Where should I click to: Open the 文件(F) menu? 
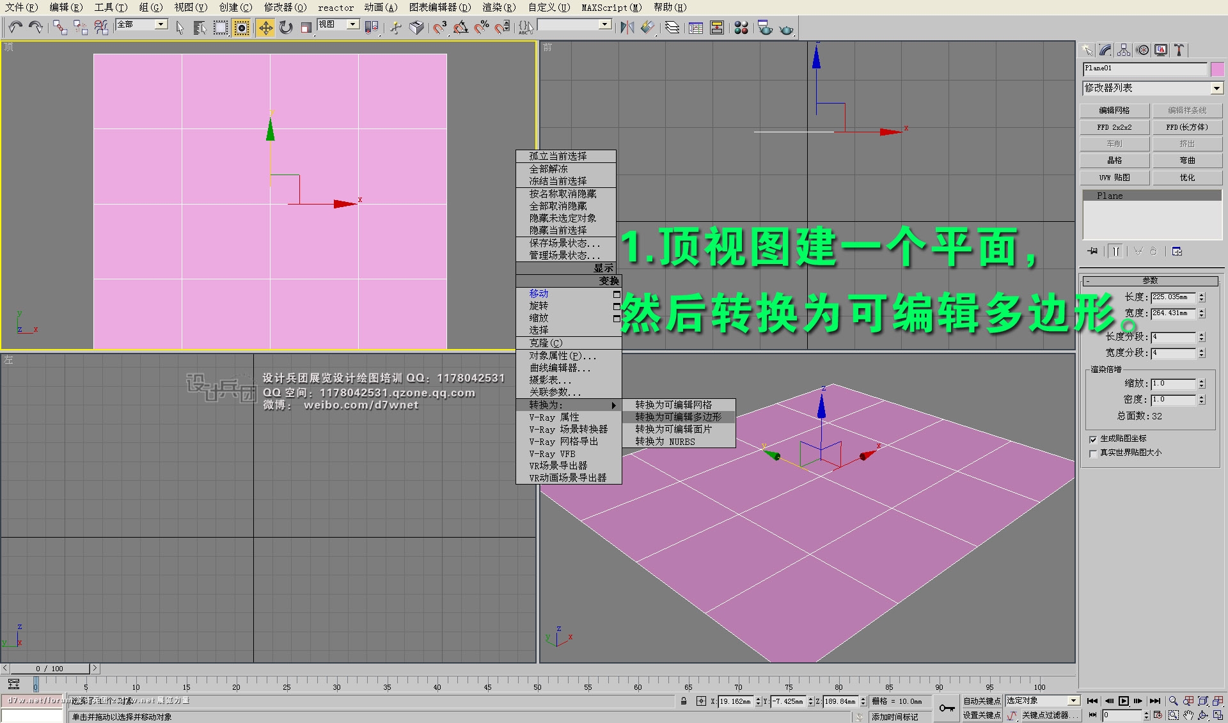22,7
